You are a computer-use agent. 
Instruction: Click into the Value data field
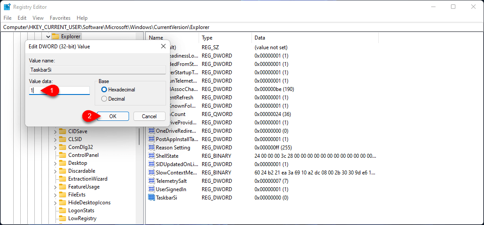[59, 91]
